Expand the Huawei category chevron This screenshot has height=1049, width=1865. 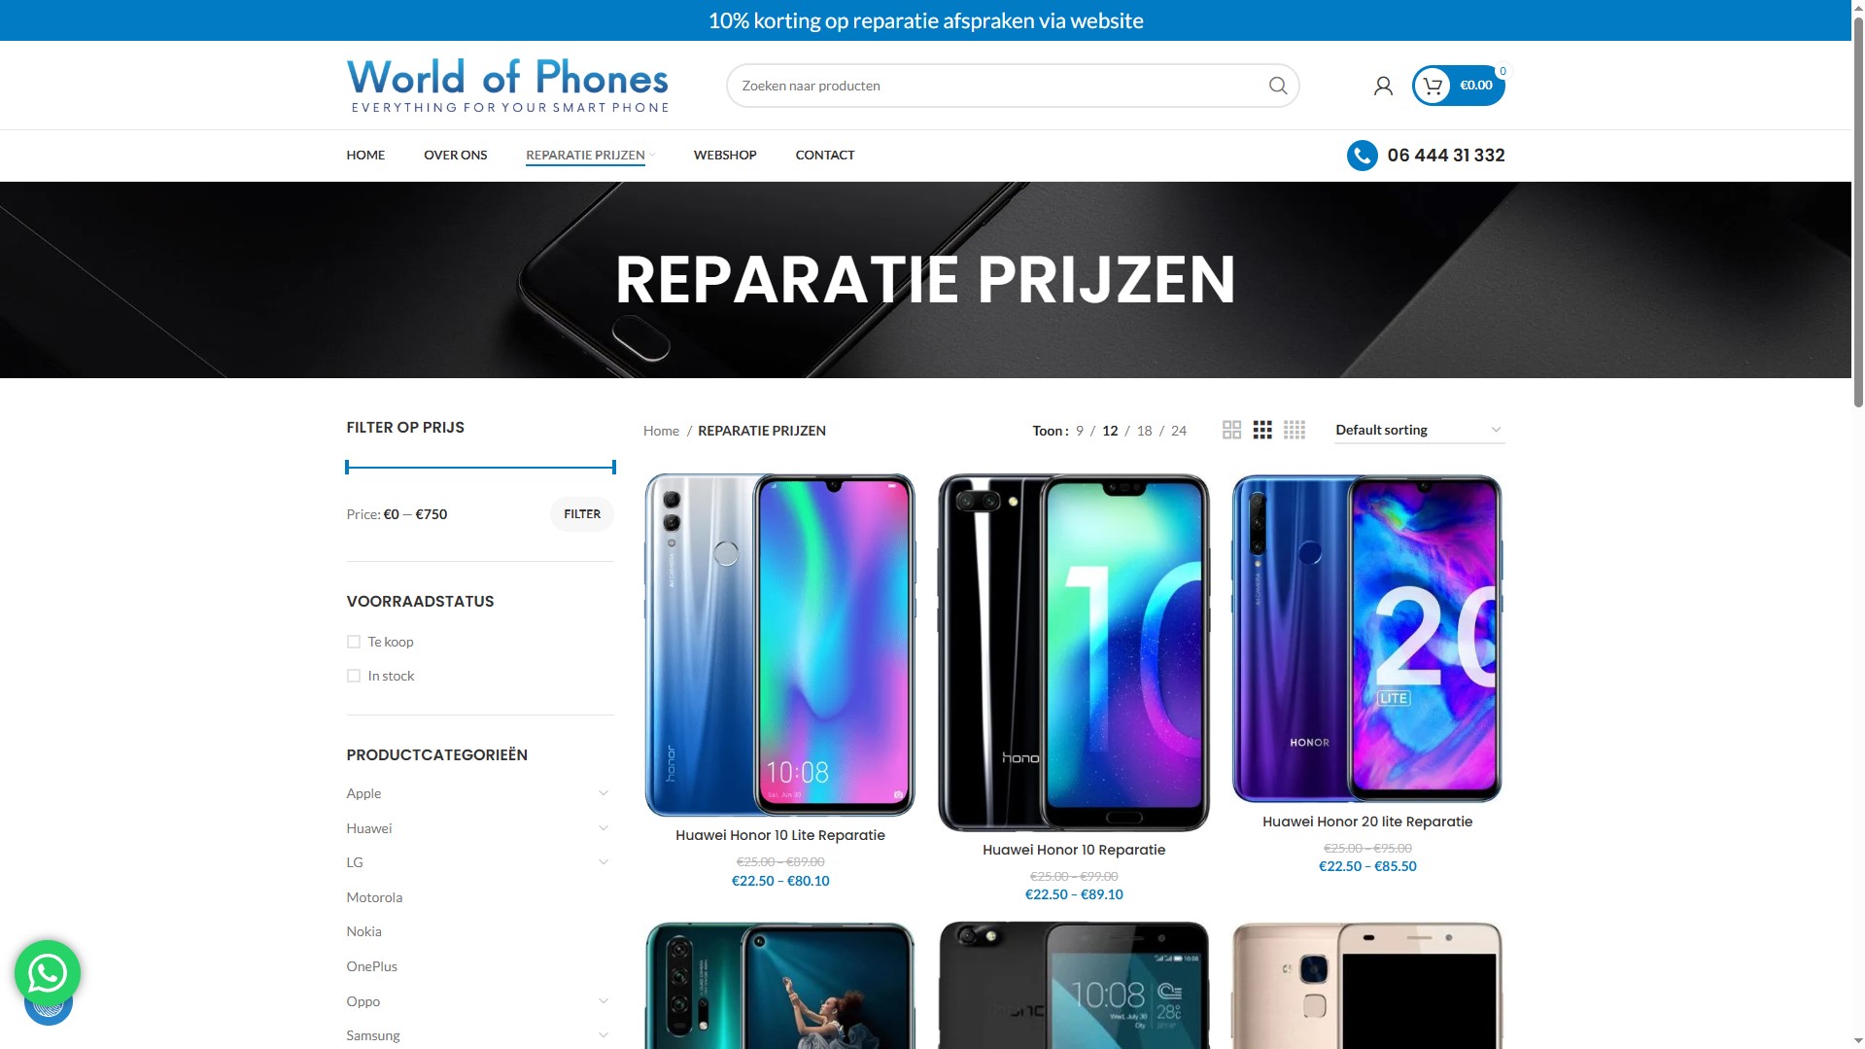604,828
